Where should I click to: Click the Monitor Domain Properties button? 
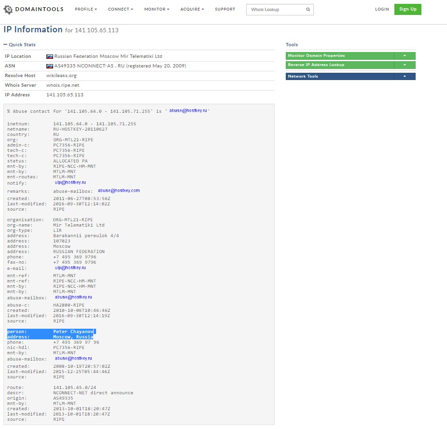click(340, 55)
